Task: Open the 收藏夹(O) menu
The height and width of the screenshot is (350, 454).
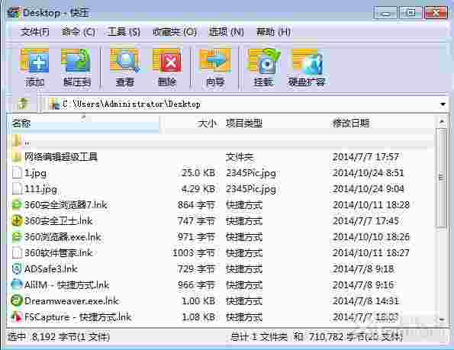Action: [x=175, y=32]
